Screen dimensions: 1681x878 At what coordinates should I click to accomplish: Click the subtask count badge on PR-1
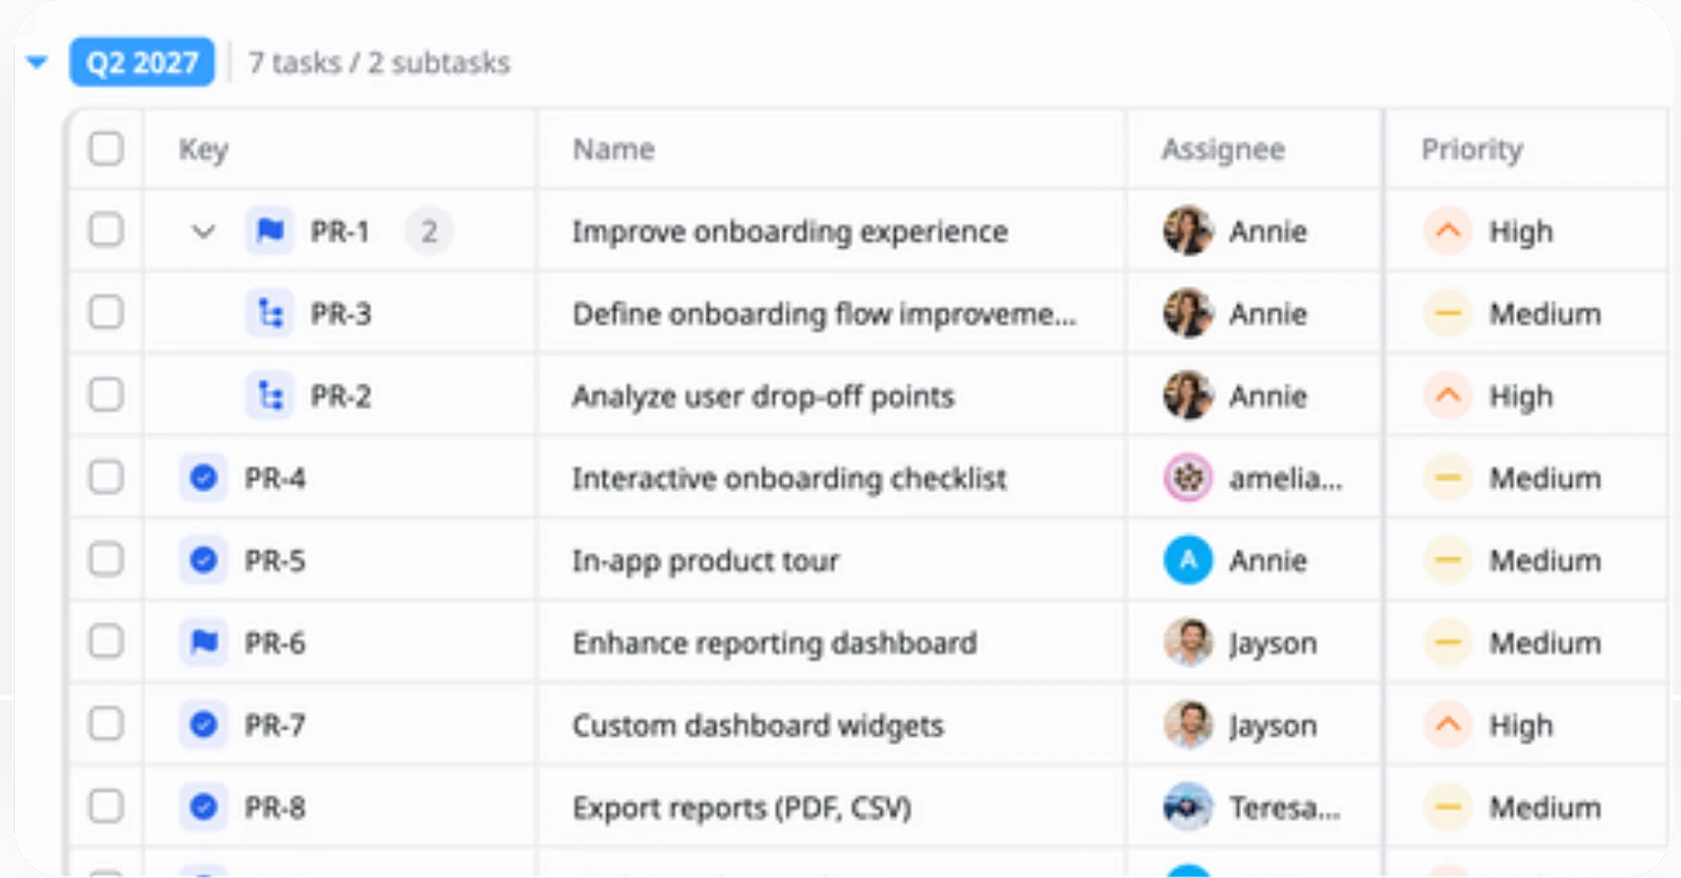pyautogui.click(x=428, y=231)
